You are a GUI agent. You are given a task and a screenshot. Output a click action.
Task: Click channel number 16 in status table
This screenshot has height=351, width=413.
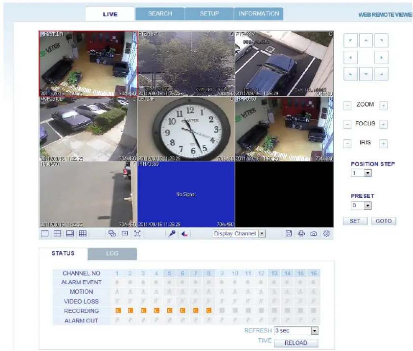[x=314, y=273]
